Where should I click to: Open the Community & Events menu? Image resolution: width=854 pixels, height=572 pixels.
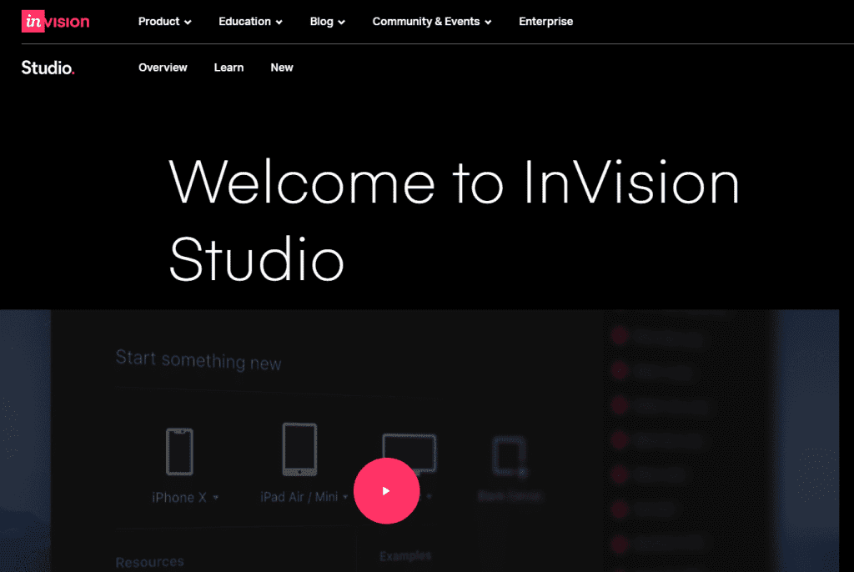(x=431, y=22)
